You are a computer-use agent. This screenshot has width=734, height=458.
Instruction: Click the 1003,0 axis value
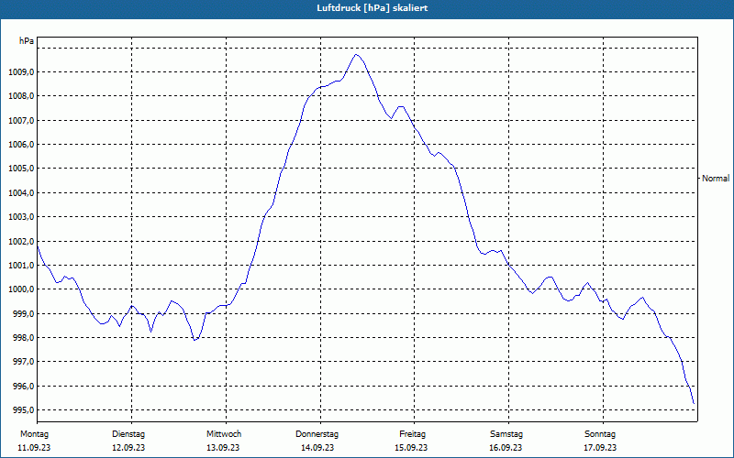21,217
